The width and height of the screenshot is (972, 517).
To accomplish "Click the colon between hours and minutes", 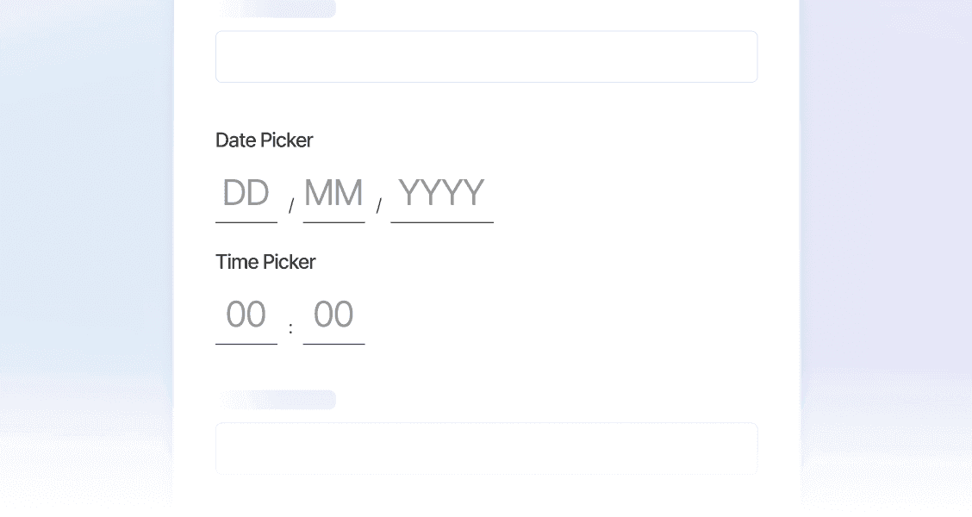I will 290,328.
